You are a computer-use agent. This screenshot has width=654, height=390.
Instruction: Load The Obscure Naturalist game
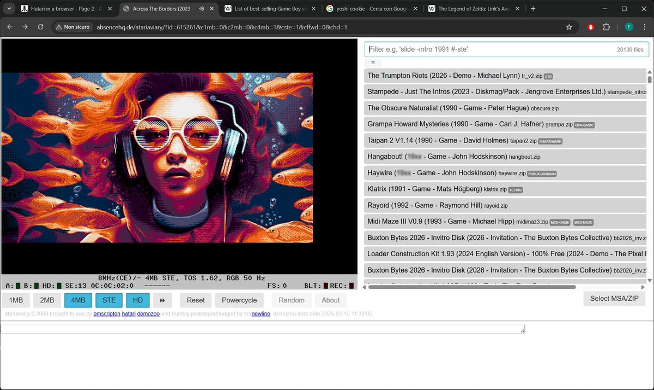505,108
